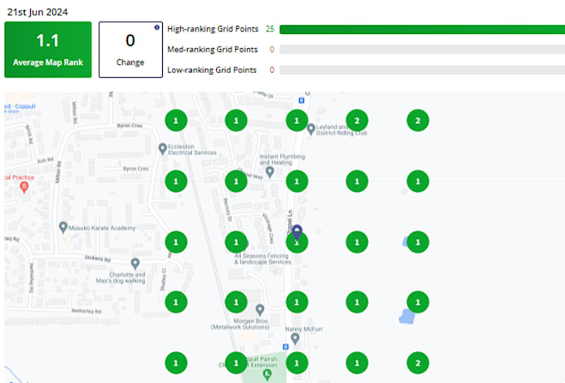The height and width of the screenshot is (383, 565).
Task: Click the bus stop icon at map top
Action: pos(302,101)
